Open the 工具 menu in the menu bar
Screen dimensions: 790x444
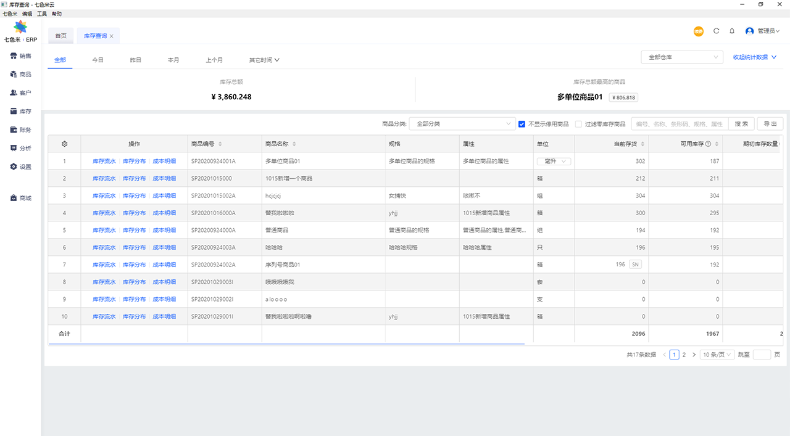point(42,13)
